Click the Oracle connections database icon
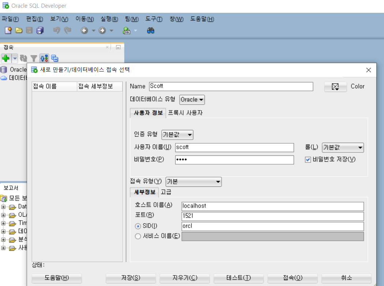Screen dimensions: 384x286 pos(4,70)
